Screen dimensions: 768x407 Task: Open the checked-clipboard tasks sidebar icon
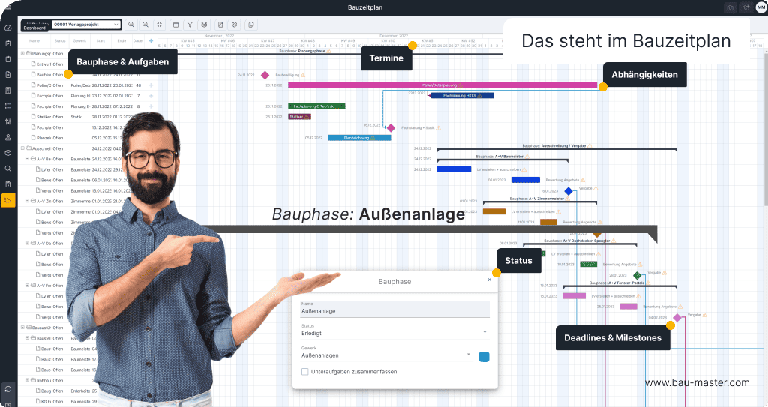pyautogui.click(x=7, y=43)
